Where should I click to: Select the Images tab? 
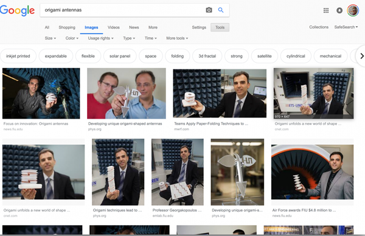click(x=91, y=27)
